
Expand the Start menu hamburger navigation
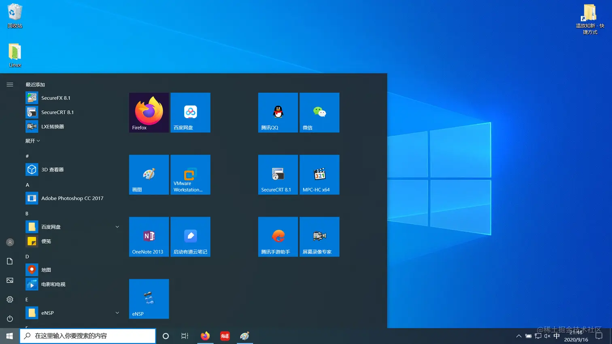click(x=10, y=84)
